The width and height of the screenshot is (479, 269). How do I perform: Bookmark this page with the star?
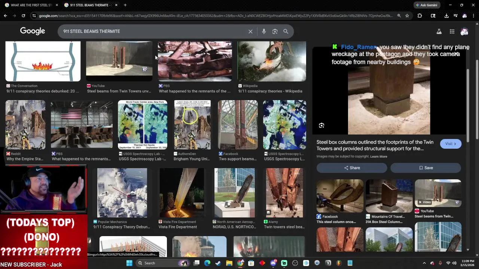(407, 16)
